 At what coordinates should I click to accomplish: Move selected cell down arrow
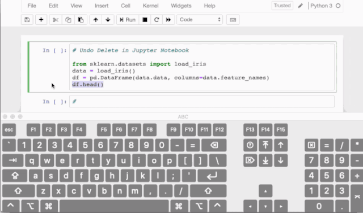(108, 20)
